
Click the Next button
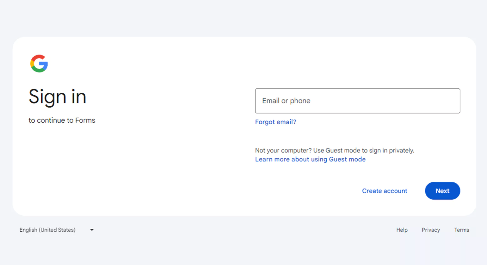[x=442, y=191]
